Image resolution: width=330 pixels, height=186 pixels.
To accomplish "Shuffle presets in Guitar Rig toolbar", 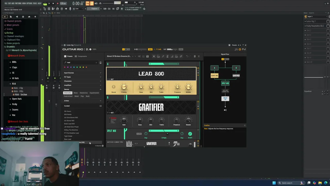I will [139, 56].
